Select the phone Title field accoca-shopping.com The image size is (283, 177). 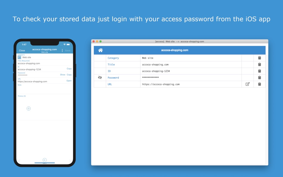pyautogui.click(x=29, y=63)
